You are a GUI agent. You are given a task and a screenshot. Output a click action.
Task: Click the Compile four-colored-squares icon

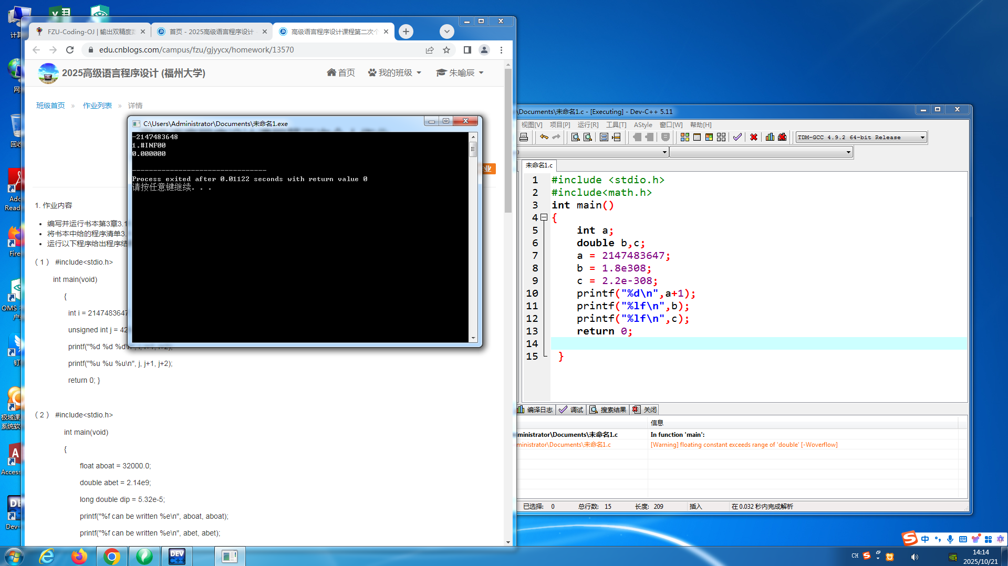coord(685,137)
